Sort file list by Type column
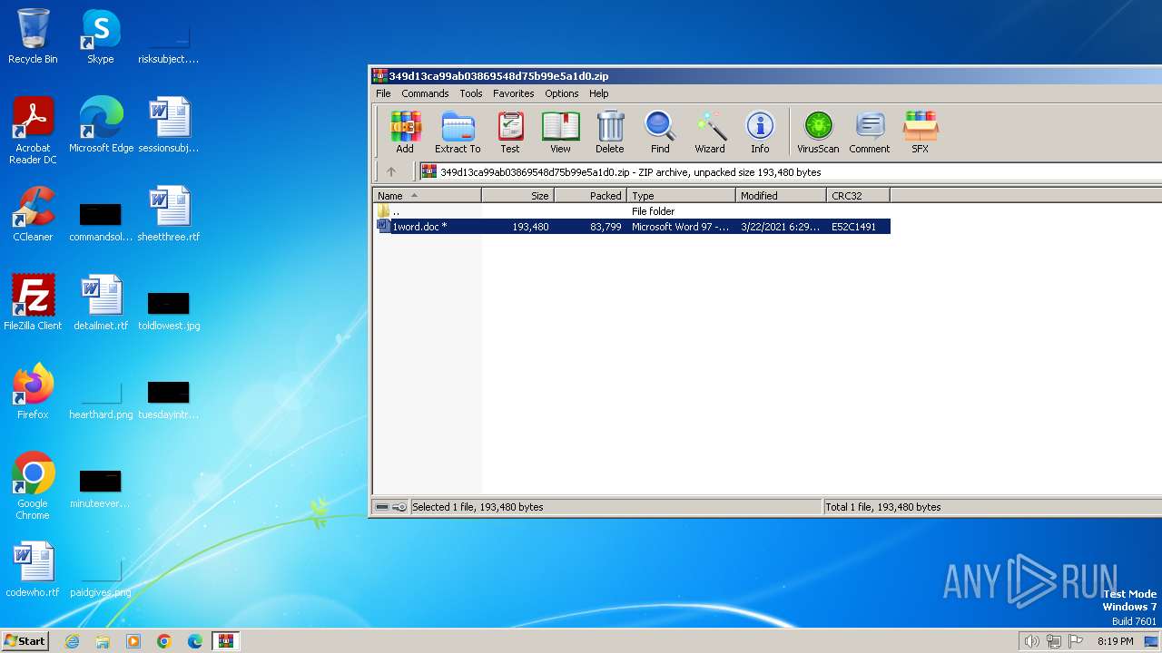Screen dimensions: 1162x653 coord(681,195)
